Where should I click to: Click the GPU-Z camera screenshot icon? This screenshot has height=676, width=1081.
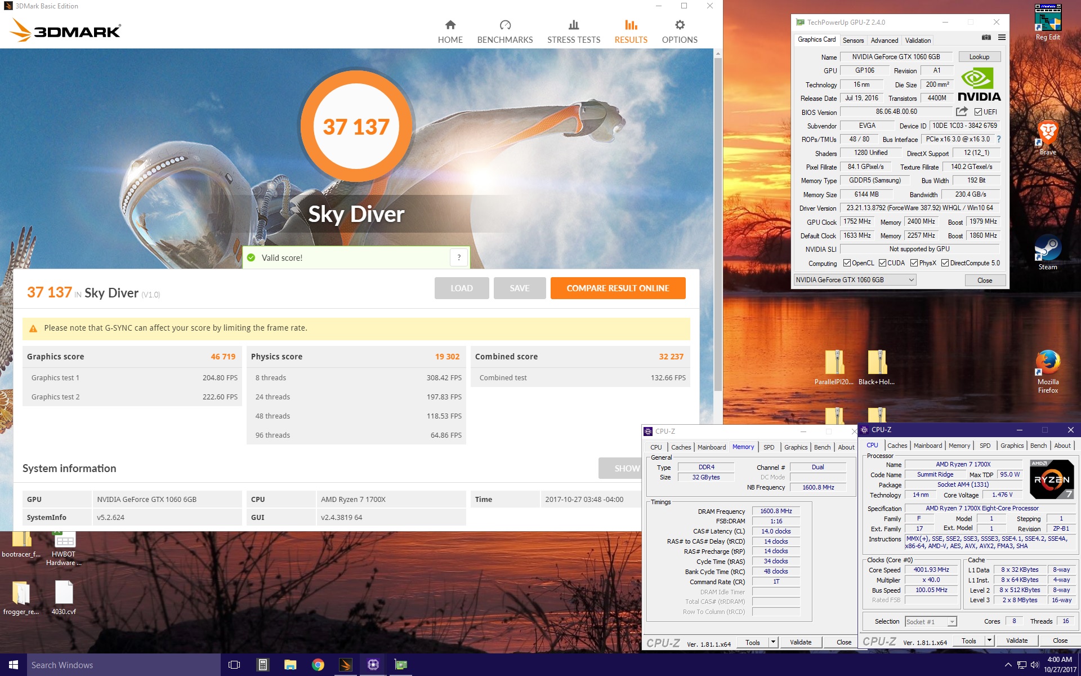click(986, 38)
